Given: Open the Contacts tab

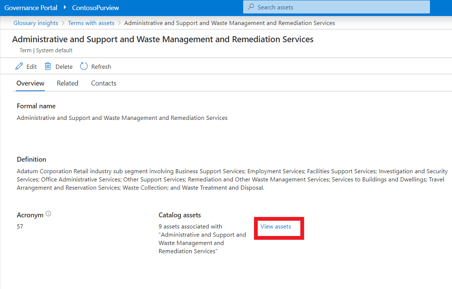Looking at the screenshot, I should 104,83.
